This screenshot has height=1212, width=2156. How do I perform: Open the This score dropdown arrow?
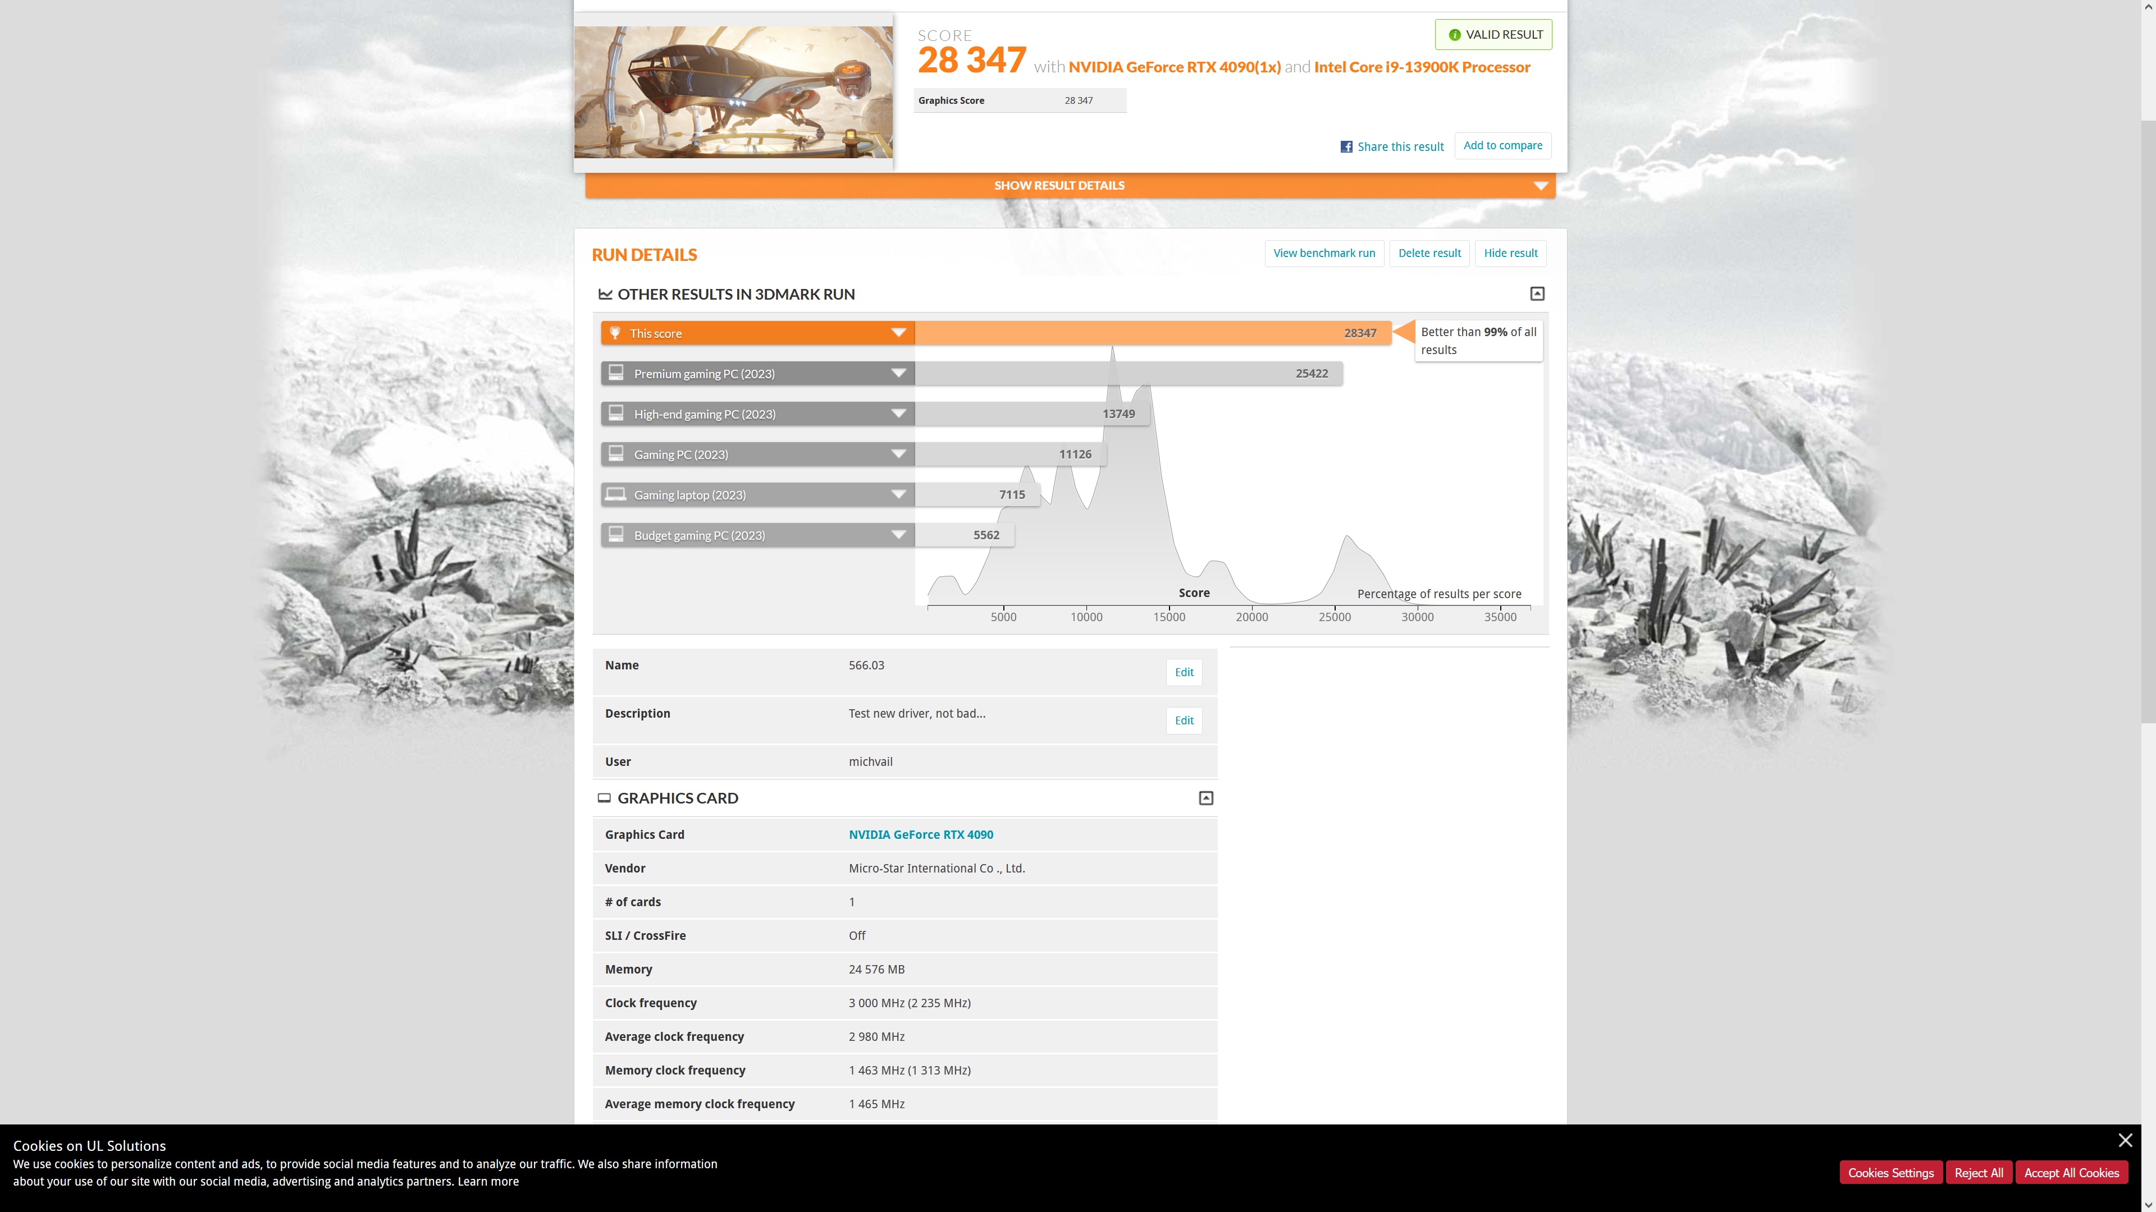click(898, 333)
